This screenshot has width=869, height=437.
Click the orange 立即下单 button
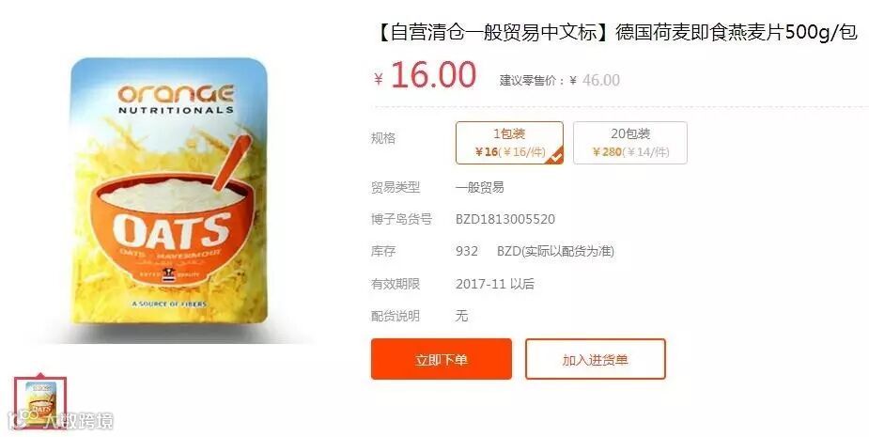pos(442,359)
